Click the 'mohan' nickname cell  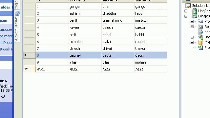[x=151, y=62]
